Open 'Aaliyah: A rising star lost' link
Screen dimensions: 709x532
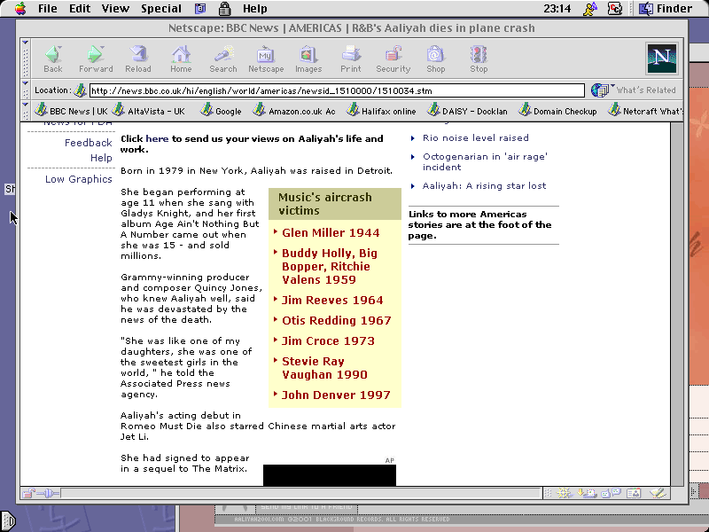tap(484, 186)
